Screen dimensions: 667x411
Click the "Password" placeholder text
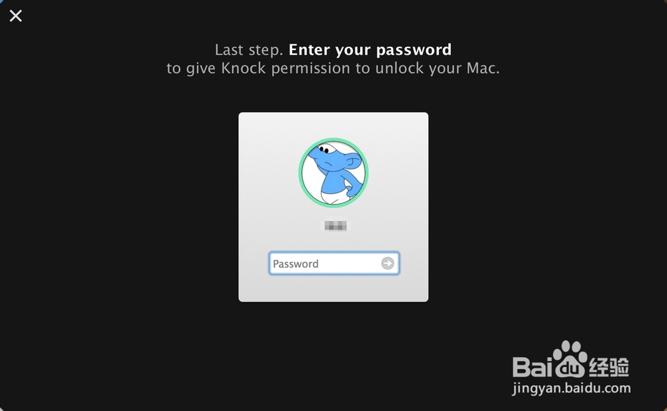(x=295, y=264)
